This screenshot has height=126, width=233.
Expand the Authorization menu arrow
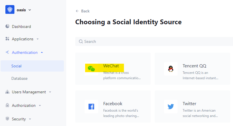(x=40, y=106)
